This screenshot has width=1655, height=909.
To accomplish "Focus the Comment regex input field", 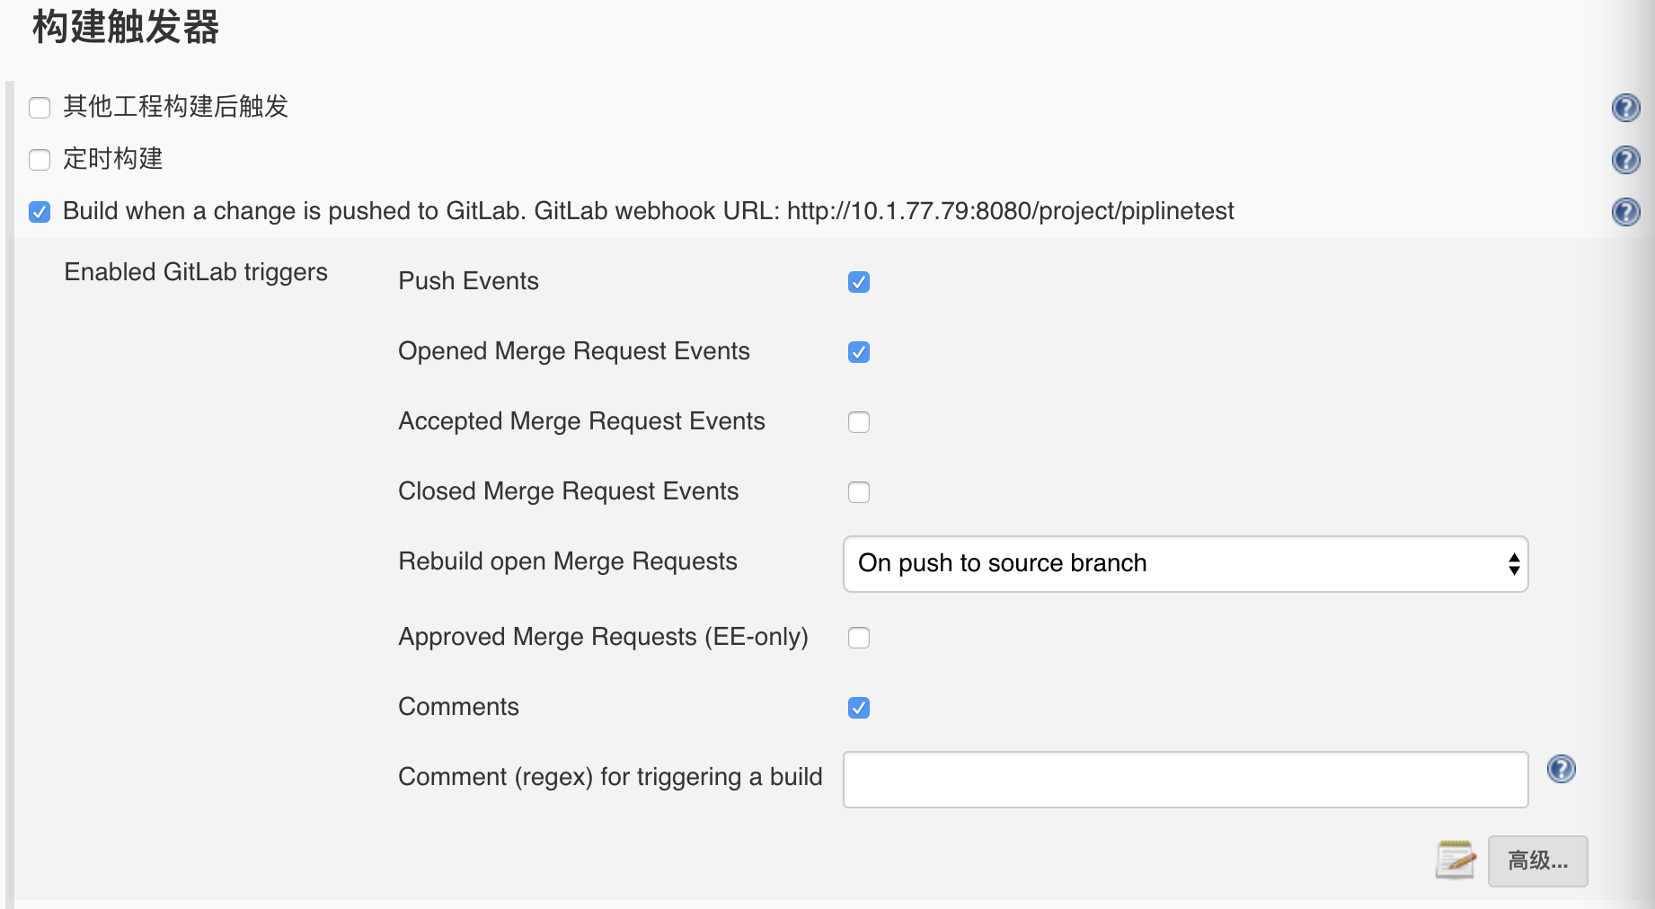I will click(1185, 780).
